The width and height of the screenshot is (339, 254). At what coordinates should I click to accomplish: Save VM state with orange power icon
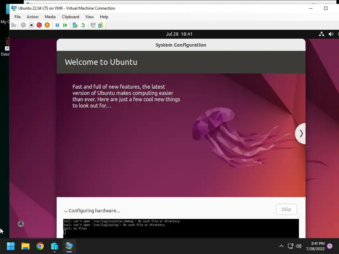[x=47, y=25]
